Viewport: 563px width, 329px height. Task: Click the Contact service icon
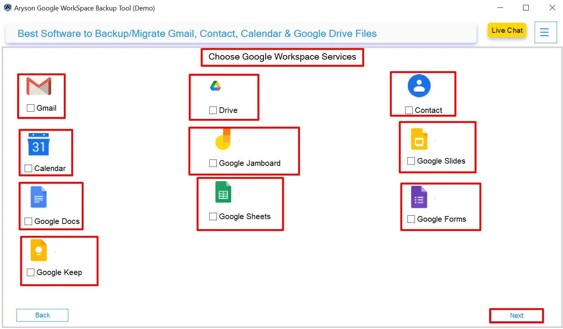point(419,85)
